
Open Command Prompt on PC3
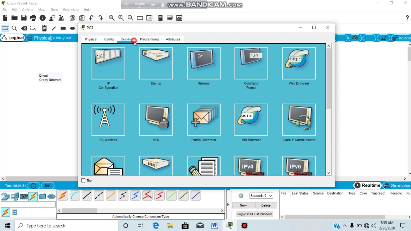click(x=251, y=63)
